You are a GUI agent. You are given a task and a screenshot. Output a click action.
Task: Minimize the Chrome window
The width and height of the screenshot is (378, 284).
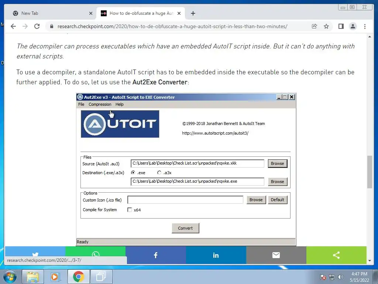pos(343,7)
